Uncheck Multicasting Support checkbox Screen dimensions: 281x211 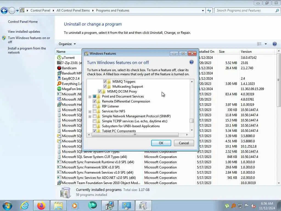(105, 87)
